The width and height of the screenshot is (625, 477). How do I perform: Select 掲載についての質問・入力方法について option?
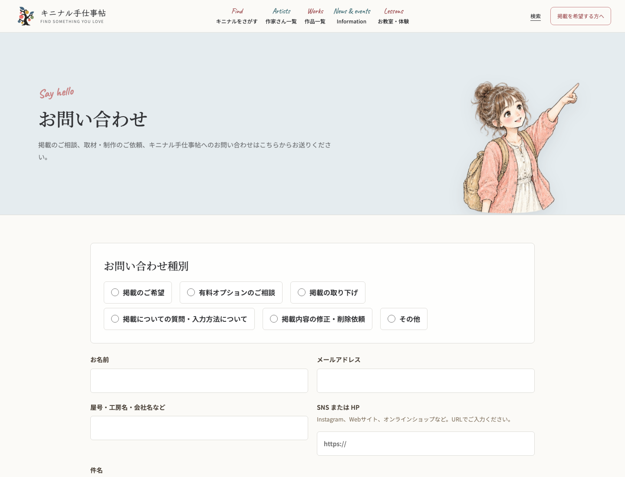tap(179, 319)
